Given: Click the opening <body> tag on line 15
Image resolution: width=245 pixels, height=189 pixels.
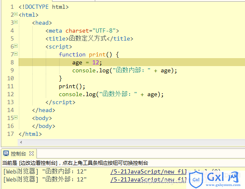Looking at the screenshot, I should point(42,118).
